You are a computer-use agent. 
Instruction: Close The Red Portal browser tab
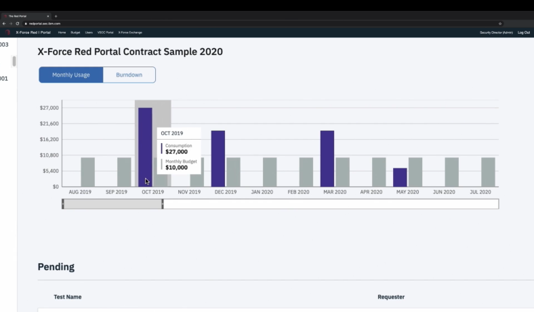(48, 16)
